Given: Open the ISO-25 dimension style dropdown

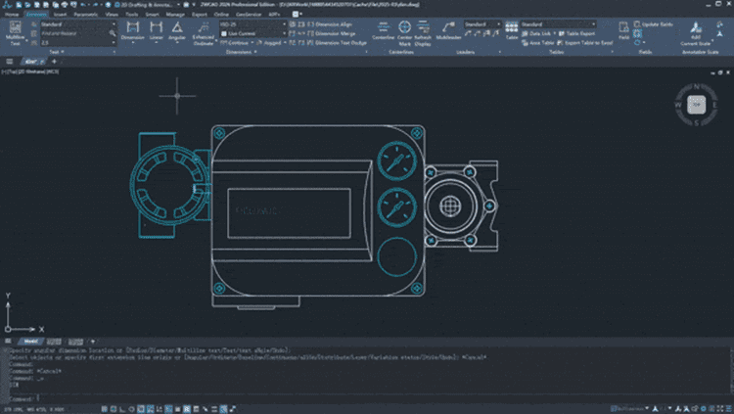Looking at the screenshot, I should coord(252,23).
